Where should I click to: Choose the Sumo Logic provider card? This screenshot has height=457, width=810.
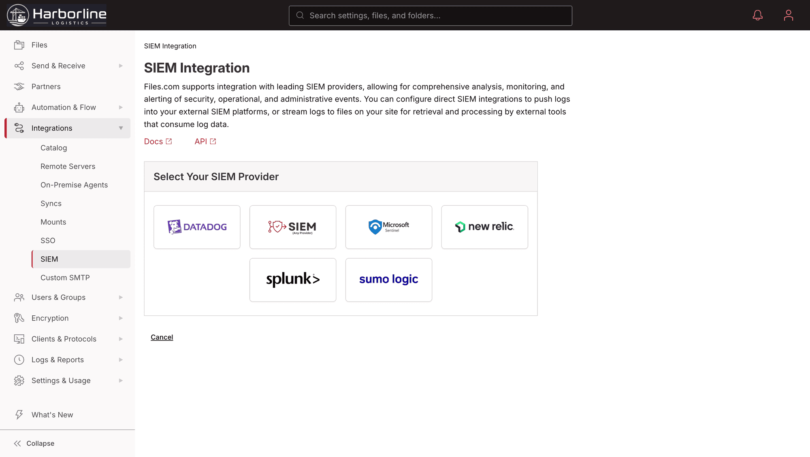389,280
